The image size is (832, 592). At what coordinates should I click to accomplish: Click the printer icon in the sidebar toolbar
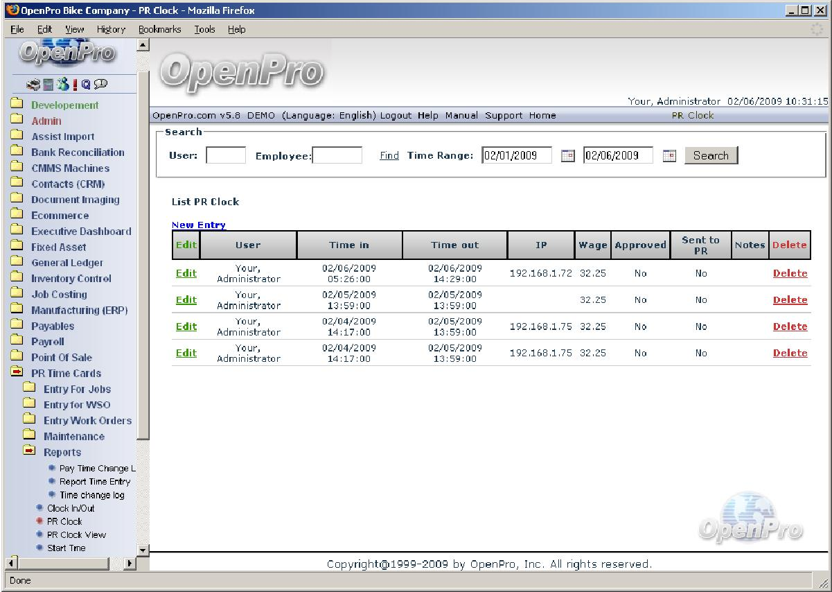pos(33,85)
